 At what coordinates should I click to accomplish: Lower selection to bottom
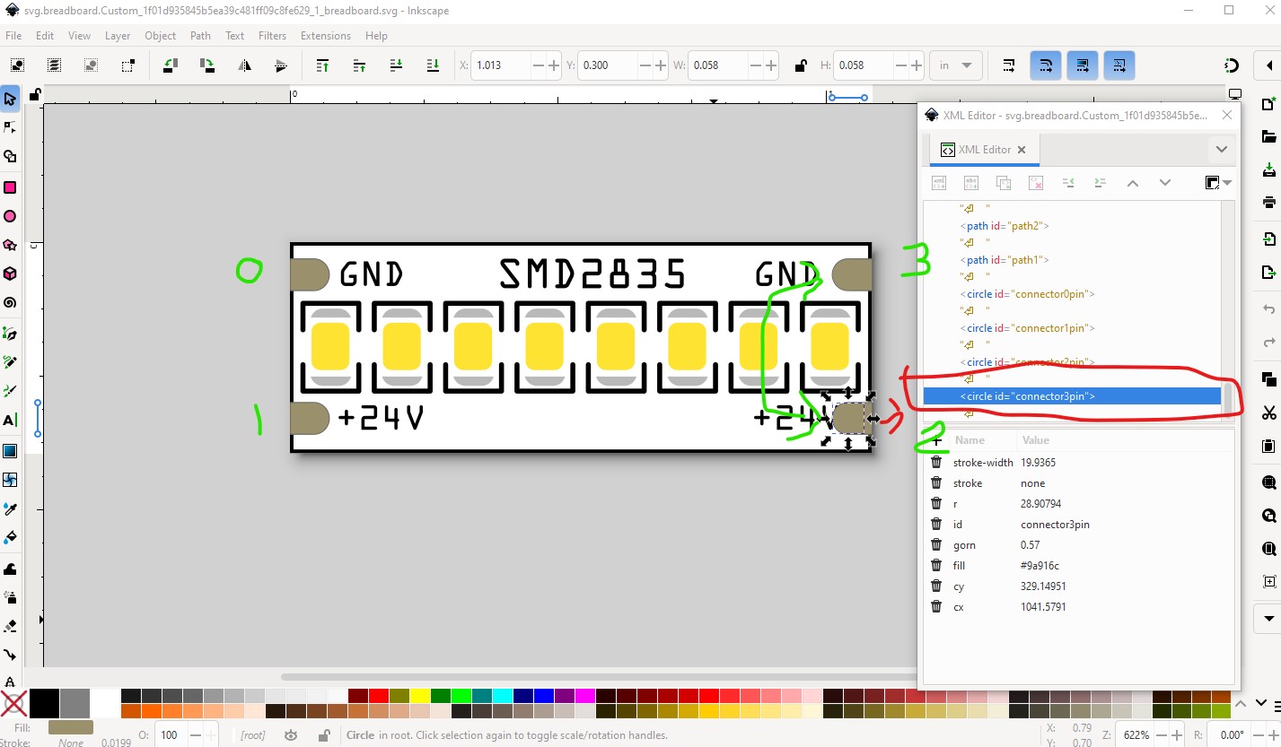click(x=433, y=65)
